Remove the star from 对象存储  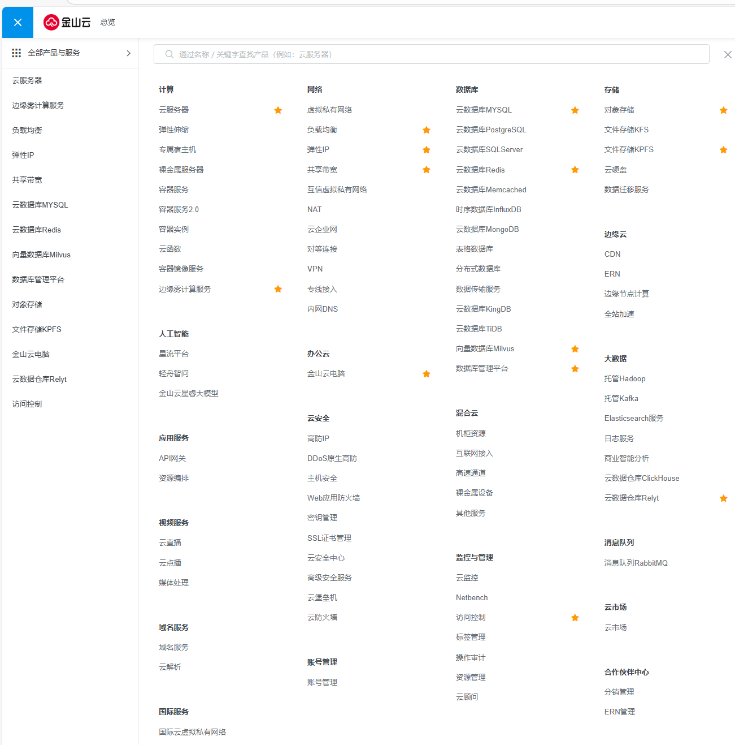pos(723,110)
